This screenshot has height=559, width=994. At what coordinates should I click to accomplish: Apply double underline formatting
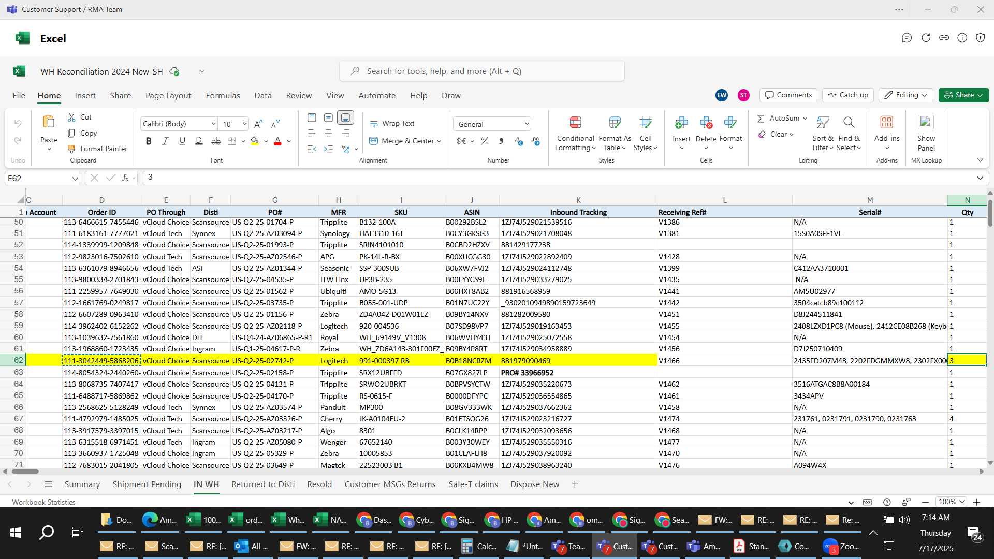tap(199, 141)
